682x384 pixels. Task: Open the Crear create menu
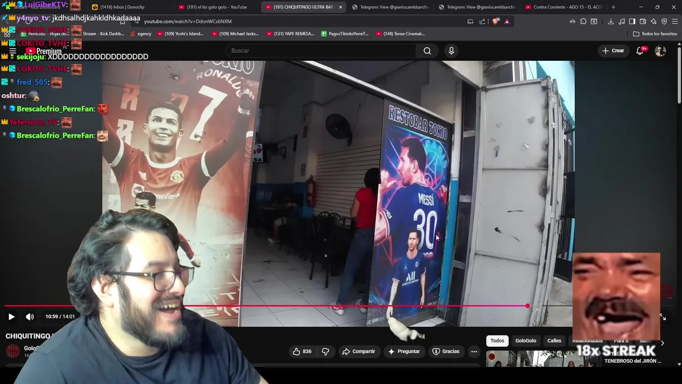coord(613,51)
